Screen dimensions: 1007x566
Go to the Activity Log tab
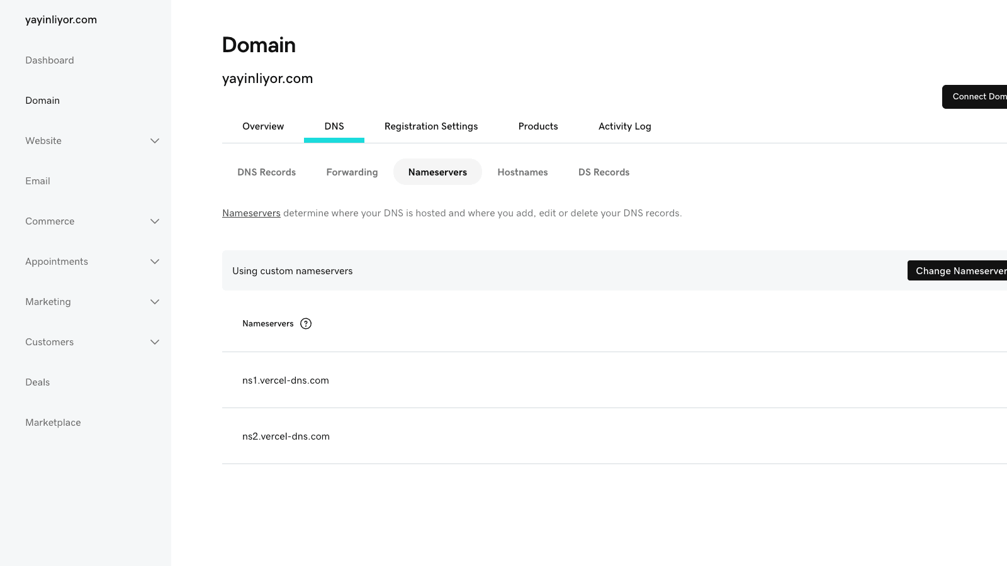(624, 126)
